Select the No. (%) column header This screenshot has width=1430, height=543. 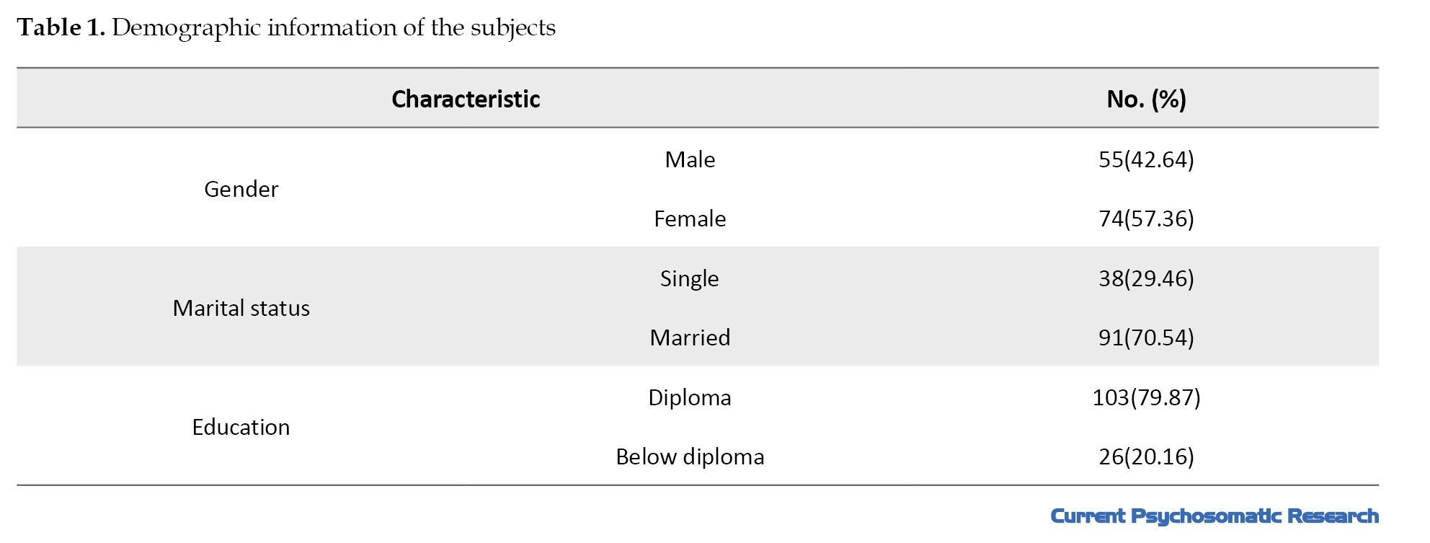pyautogui.click(x=1146, y=99)
